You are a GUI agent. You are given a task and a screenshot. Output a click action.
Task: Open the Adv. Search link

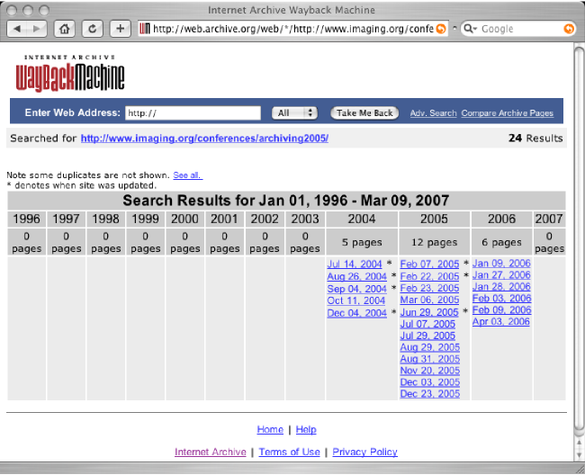(x=433, y=113)
